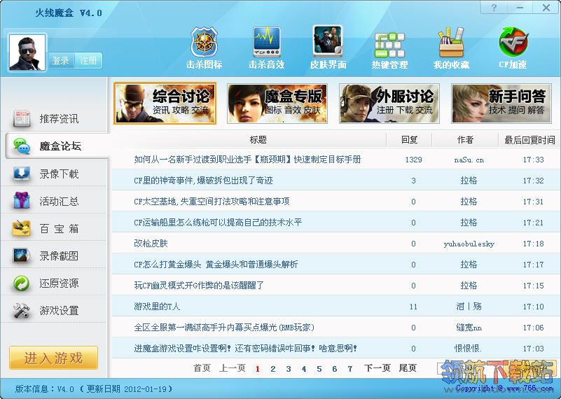Select the 新手问答 forum banner
Image resolution: width=561 pixels, height=399 pixels.
click(x=501, y=104)
